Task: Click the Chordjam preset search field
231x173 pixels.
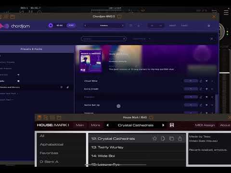Action: click(103, 39)
